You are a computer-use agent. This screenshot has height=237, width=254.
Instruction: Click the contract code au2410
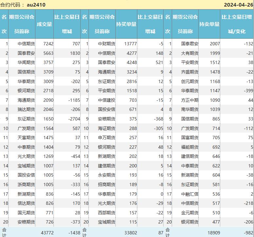(x=36, y=5)
